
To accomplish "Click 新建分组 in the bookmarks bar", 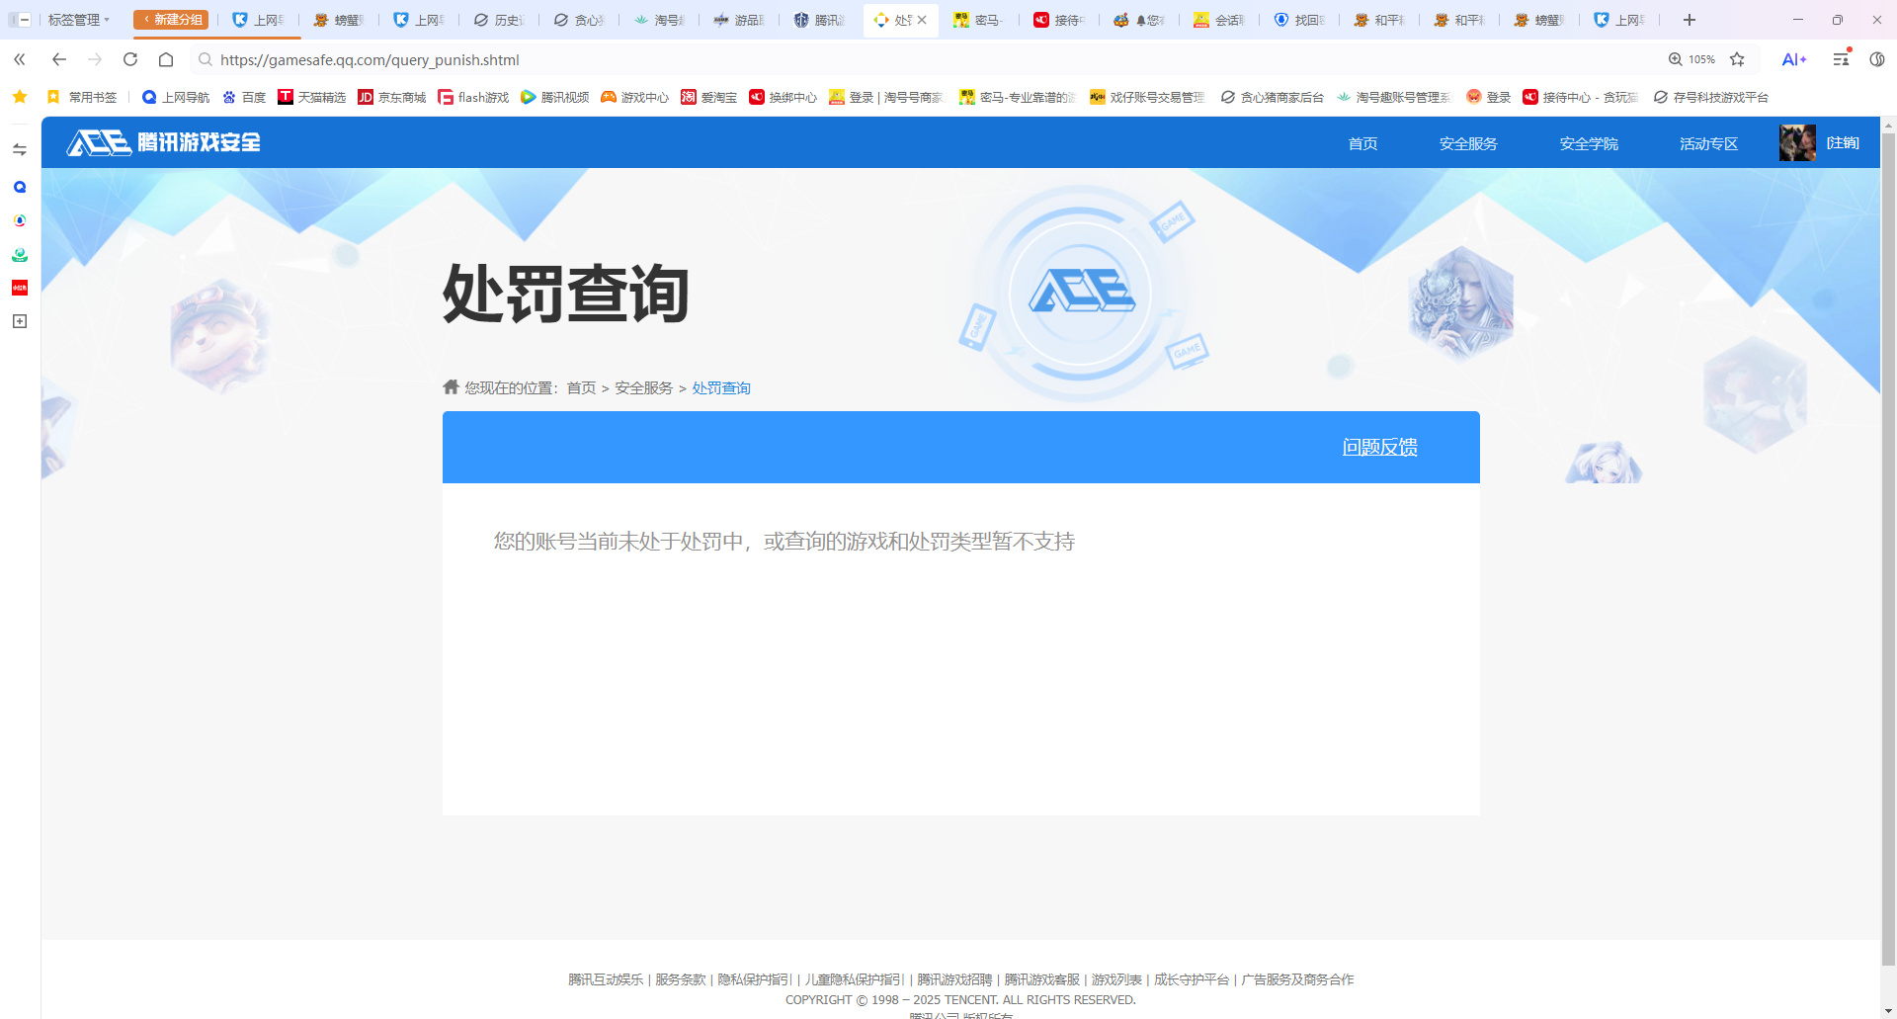I will (x=171, y=18).
